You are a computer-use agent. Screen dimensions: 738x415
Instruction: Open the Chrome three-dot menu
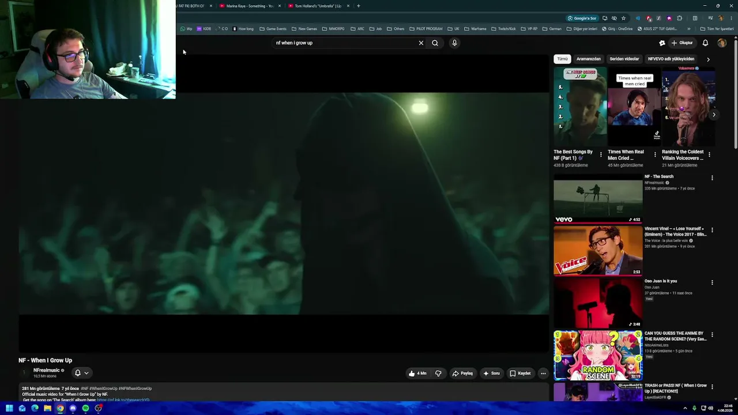730,18
